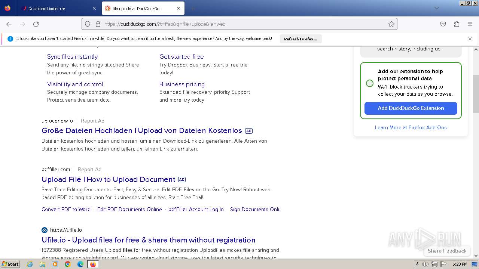Open the Visibility and control link
Screen dimensions: 479x269
[x=75, y=84]
